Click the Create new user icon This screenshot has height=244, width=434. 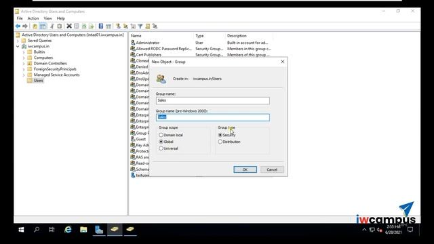tap(118, 26)
